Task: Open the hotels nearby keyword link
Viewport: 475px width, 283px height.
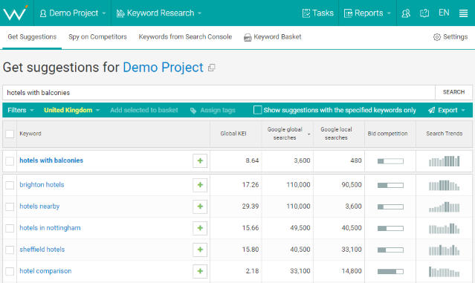Action: (x=39, y=206)
